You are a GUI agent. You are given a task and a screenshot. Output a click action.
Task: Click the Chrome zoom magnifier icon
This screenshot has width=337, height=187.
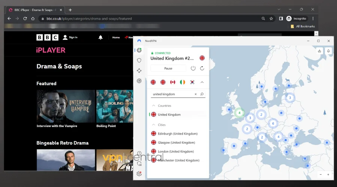263,19
